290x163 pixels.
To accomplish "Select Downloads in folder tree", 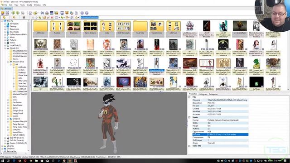I will [x=14, y=32].
